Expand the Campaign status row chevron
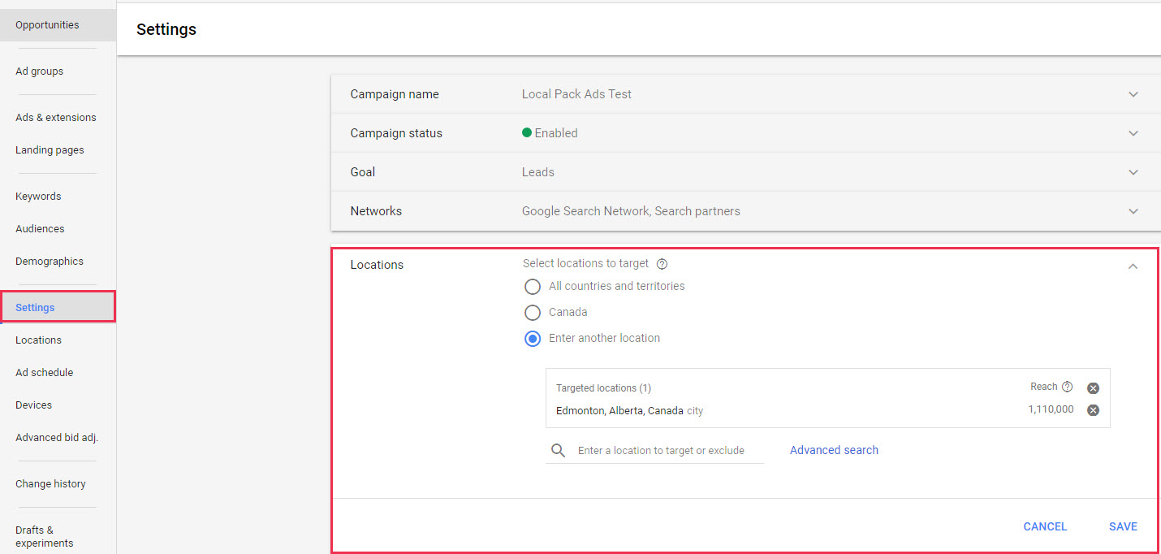The image size is (1161, 554). [x=1133, y=133]
